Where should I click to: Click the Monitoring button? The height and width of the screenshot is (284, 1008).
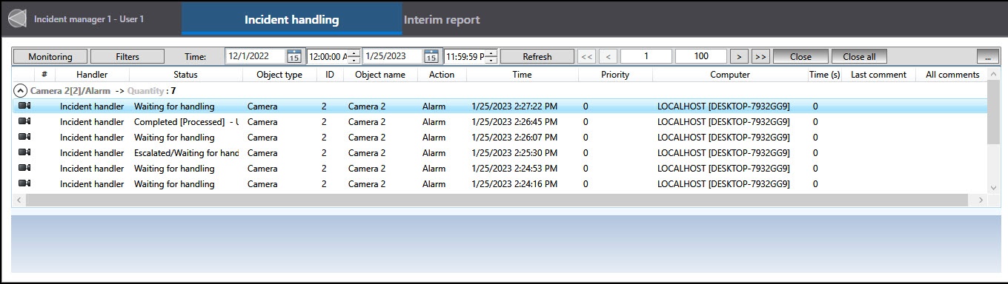[x=50, y=56]
